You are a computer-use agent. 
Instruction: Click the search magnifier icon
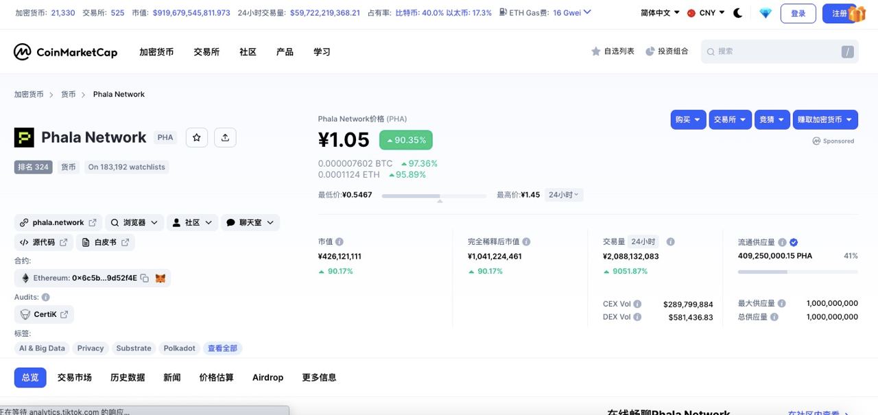(711, 51)
